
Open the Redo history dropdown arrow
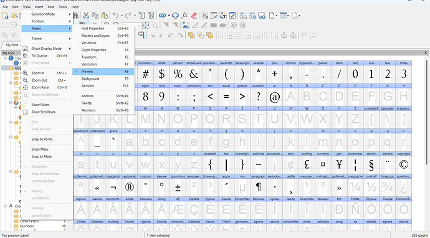click(x=135, y=16)
